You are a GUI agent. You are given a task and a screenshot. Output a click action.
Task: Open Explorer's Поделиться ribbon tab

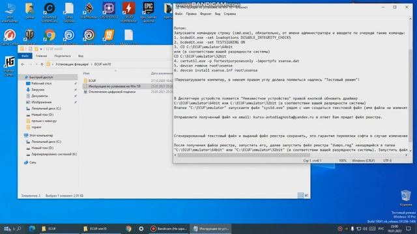(x=63, y=56)
